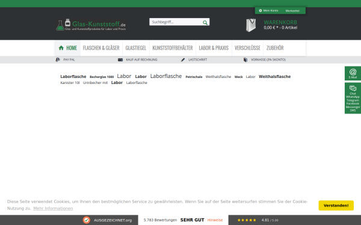This screenshot has height=225, width=361.
Task: Open the Merkzettel link
Action: 292,11
